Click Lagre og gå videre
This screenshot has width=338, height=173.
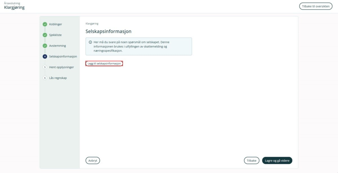click(277, 161)
